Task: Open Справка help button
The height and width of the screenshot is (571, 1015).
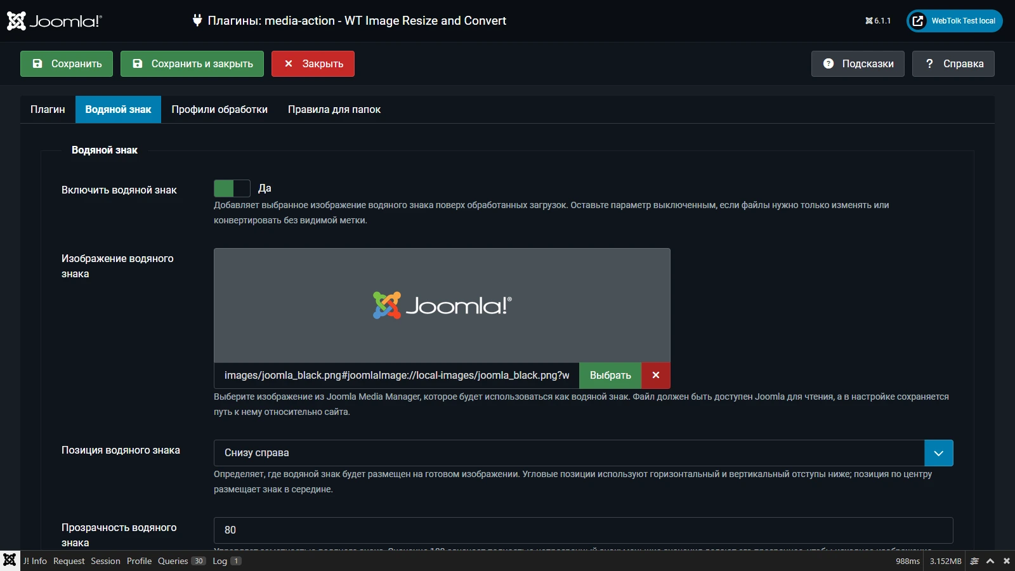Action: click(x=953, y=63)
